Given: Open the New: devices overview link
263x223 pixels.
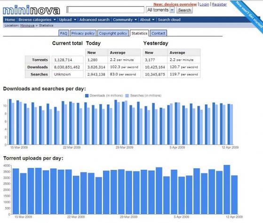Looking at the screenshot, I should pyautogui.click(x=175, y=4).
